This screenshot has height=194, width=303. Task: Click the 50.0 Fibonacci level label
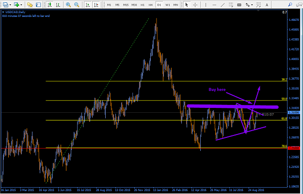click(x=284, y=99)
